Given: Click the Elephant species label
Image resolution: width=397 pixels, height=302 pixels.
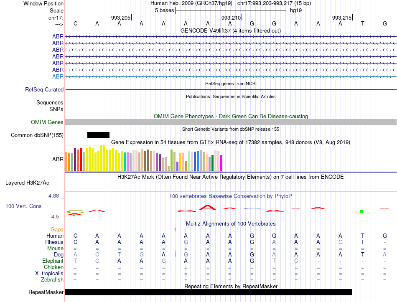Looking at the screenshot, I should click(x=53, y=261).
